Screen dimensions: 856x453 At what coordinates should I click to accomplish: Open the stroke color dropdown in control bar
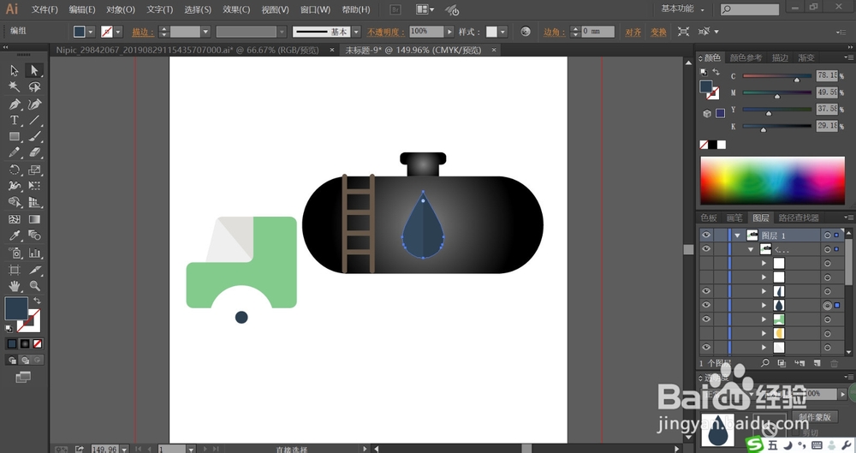[118, 32]
